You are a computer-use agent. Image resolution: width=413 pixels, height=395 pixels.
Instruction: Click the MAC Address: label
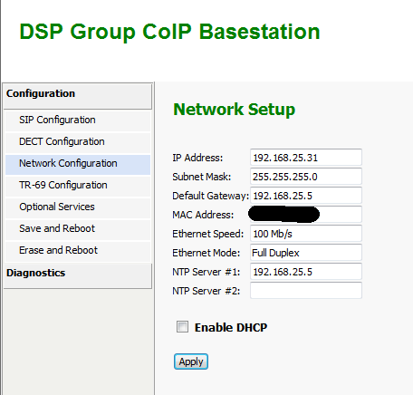[x=203, y=215]
